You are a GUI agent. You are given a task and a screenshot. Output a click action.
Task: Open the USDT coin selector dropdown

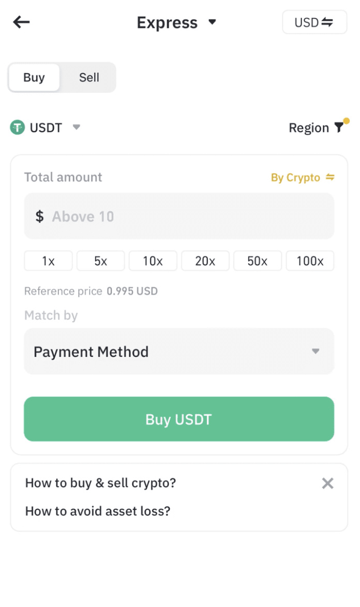[x=76, y=127]
